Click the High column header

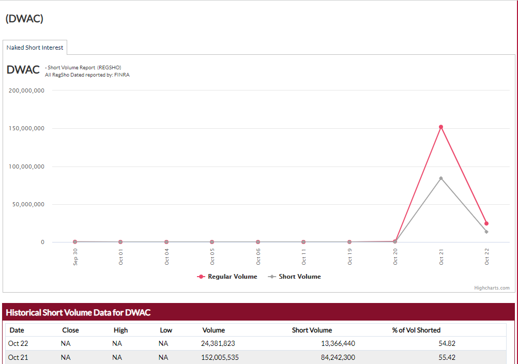pos(120,330)
